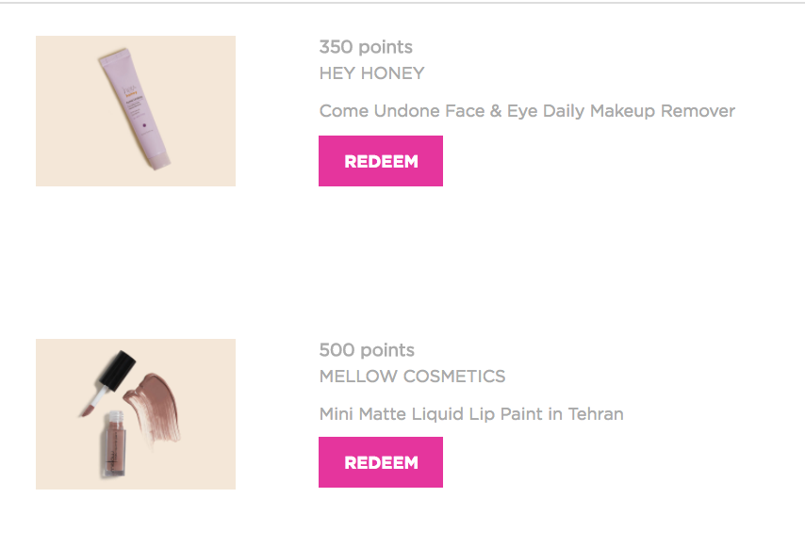
Task: Redeem the Hey Honey makeup remover reward
Action: click(x=381, y=161)
